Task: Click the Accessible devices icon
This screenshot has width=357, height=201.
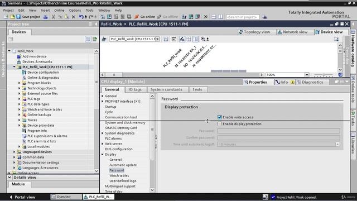Action: pyautogui.click(x=184, y=17)
